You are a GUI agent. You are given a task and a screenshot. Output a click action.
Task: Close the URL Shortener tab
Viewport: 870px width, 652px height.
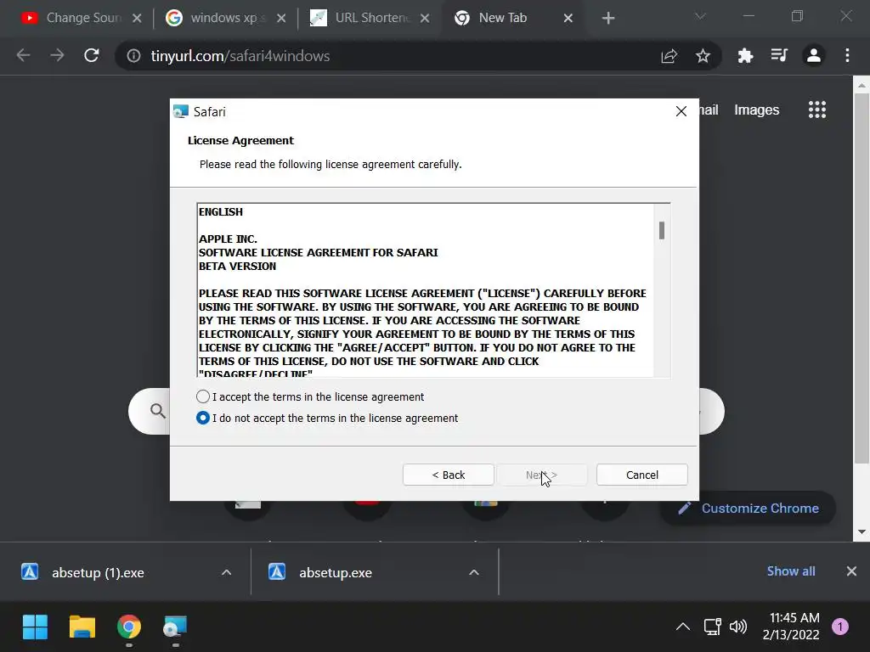click(x=425, y=19)
